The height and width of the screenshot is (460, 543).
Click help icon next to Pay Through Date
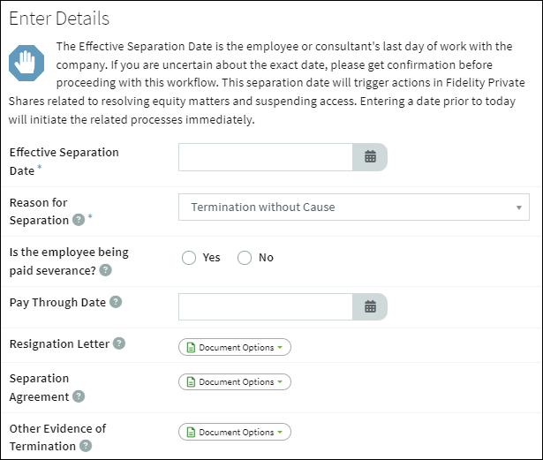pyautogui.click(x=116, y=302)
